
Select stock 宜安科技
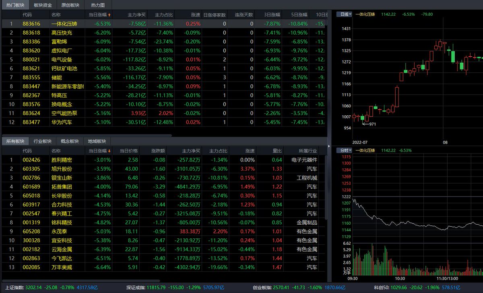(x=62, y=240)
